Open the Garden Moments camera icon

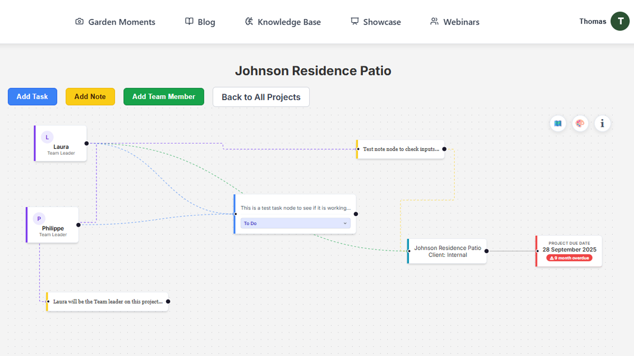point(79,21)
